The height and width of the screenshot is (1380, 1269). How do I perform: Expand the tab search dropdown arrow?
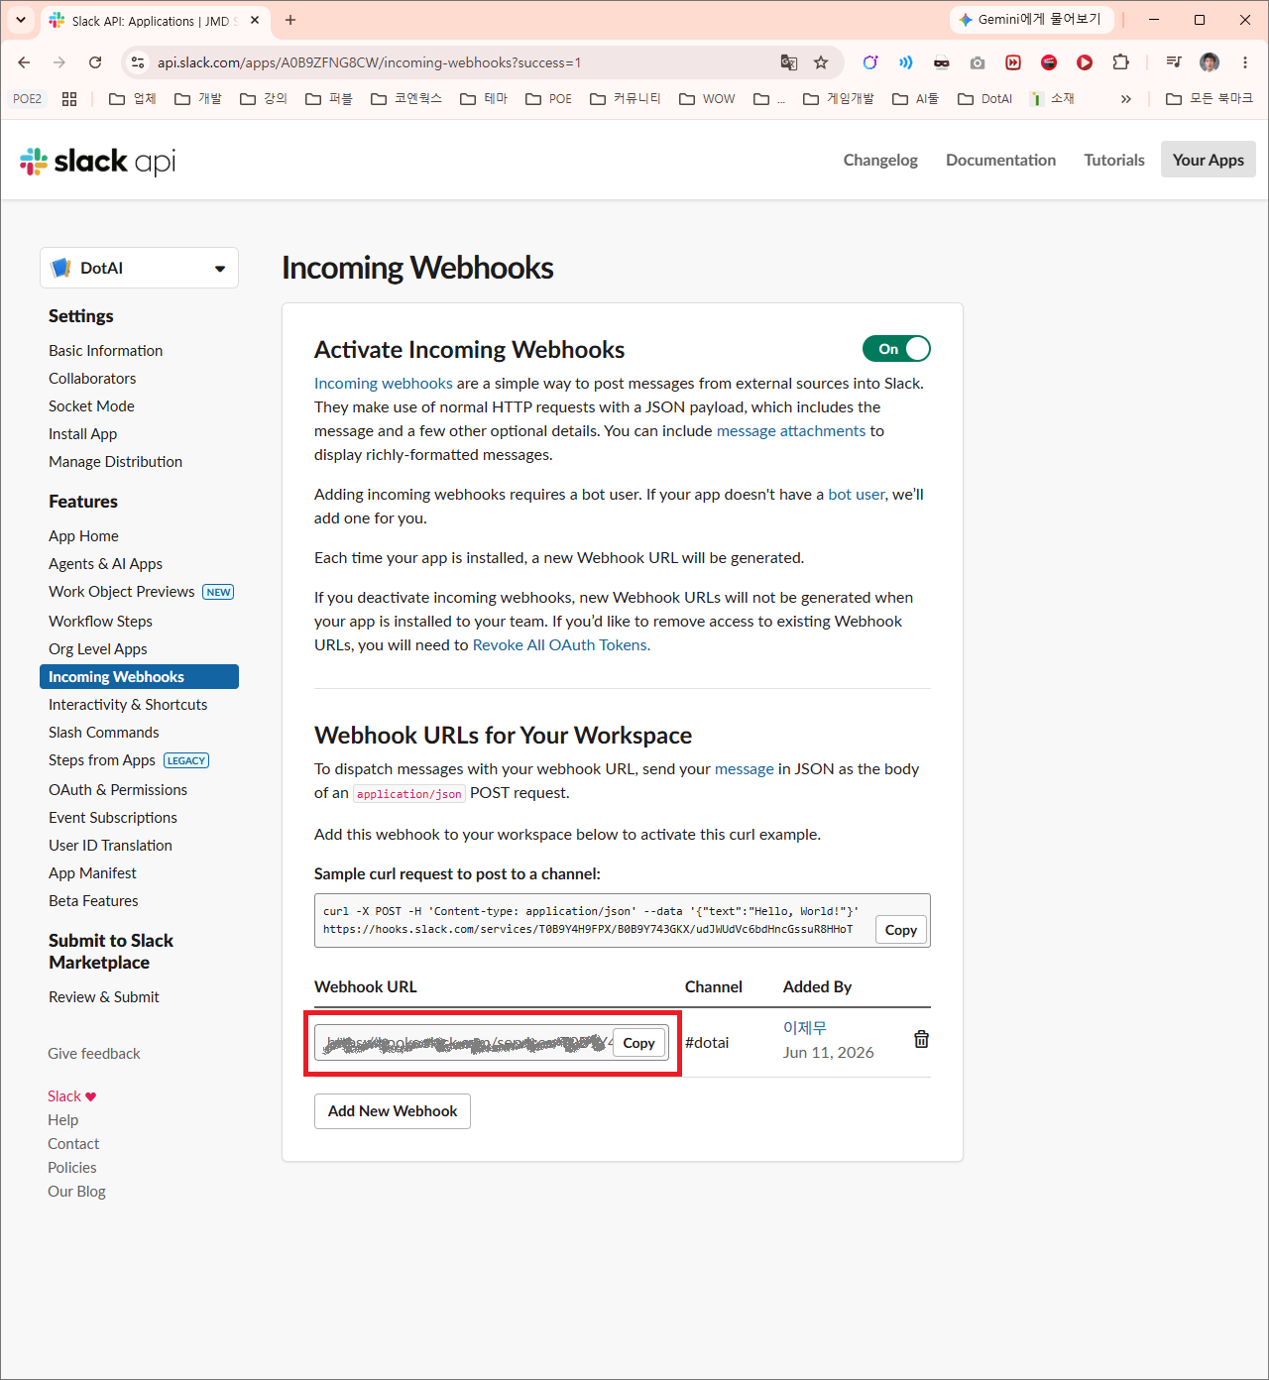[21, 20]
